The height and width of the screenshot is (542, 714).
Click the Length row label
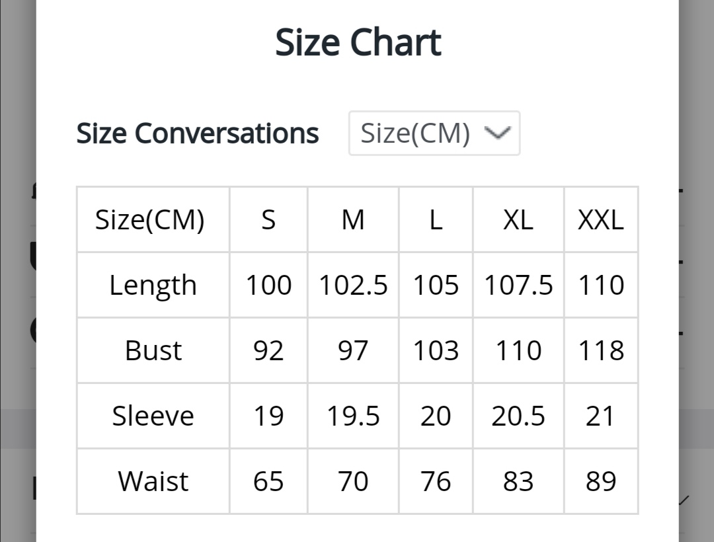[153, 285]
